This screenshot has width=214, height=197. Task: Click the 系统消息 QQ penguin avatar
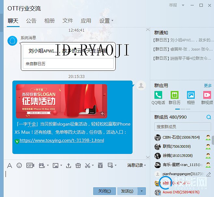click(x=12, y=41)
